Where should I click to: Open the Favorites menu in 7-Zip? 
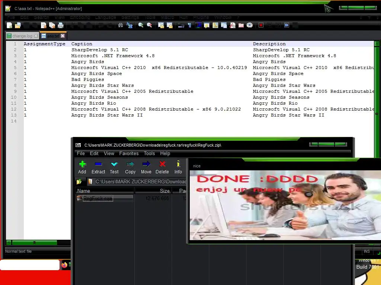tap(129, 153)
